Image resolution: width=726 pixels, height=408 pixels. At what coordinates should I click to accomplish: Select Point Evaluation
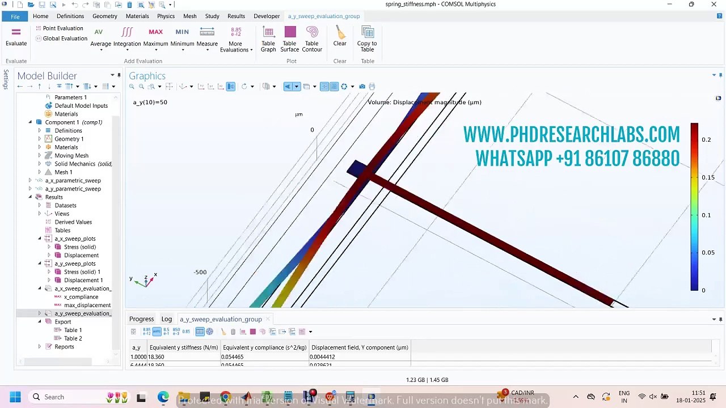coord(59,28)
